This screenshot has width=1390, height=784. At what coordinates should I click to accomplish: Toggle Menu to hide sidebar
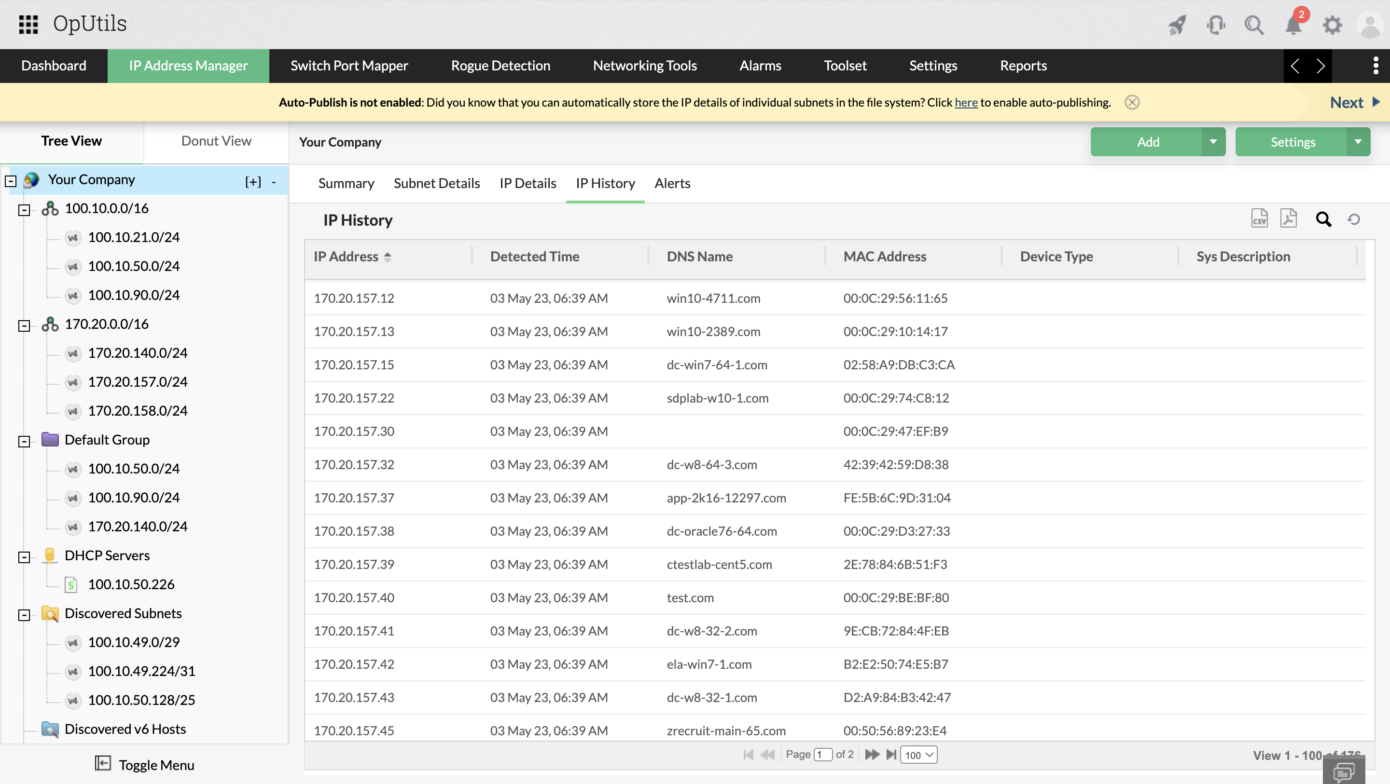point(145,765)
